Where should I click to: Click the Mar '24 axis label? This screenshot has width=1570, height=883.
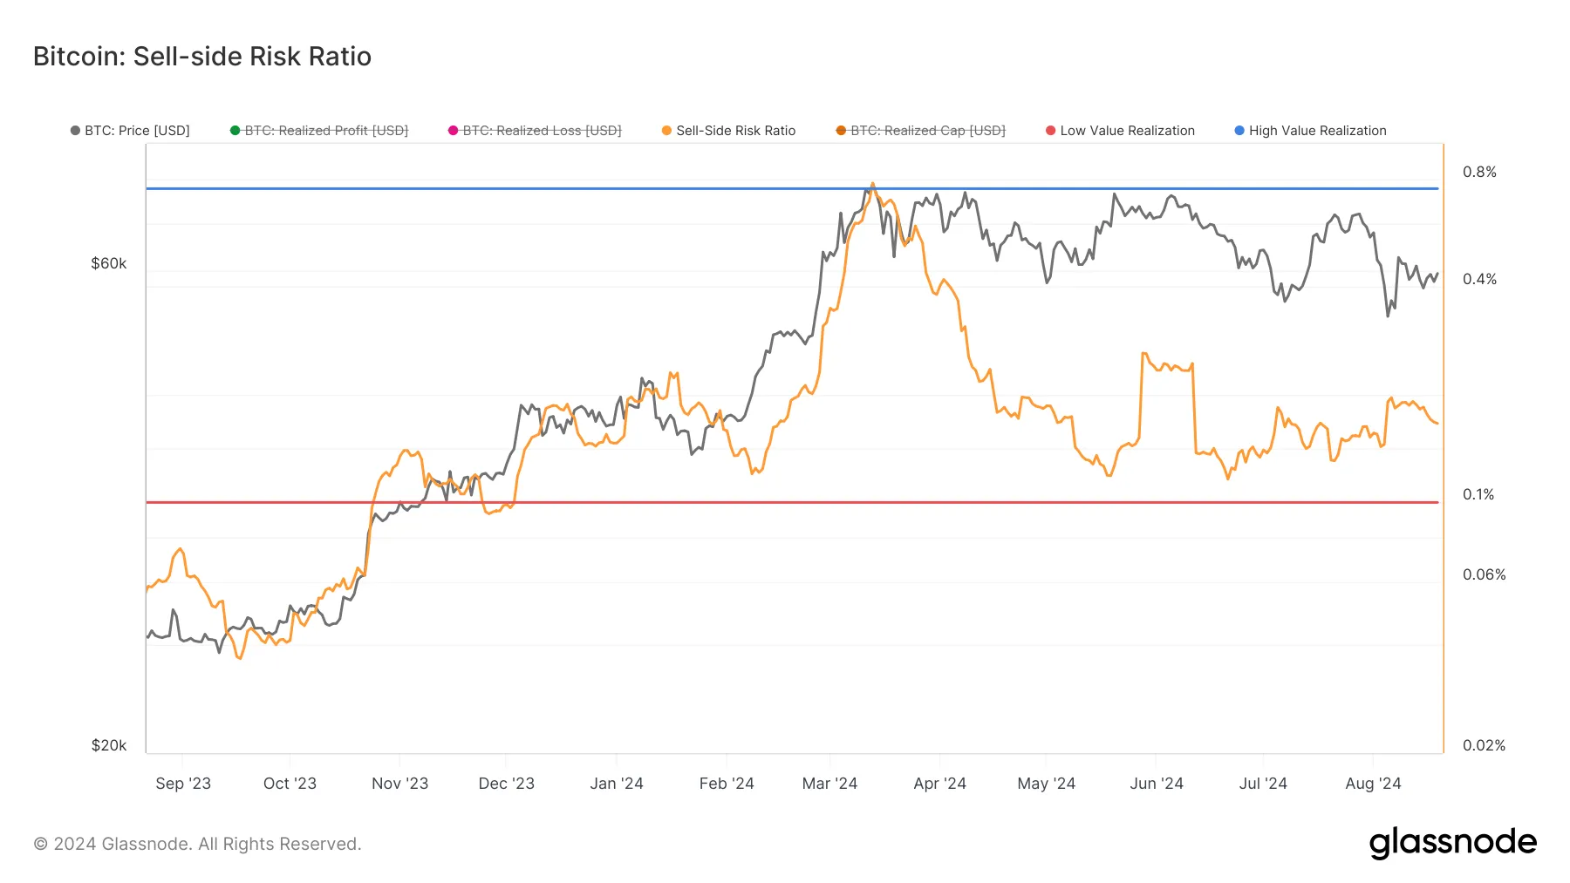point(829,784)
